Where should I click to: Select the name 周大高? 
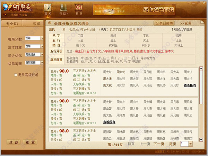(x=175, y=72)
